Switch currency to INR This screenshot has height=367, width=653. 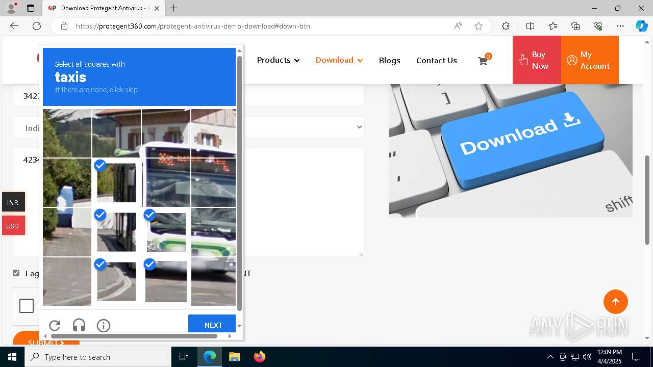point(13,202)
